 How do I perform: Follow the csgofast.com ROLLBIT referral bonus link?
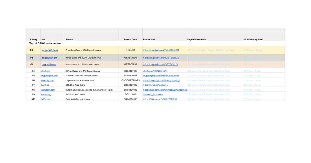pos(161,50)
